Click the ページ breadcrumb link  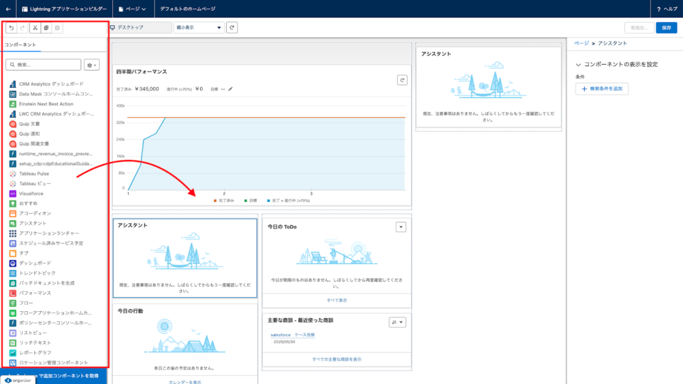(581, 43)
